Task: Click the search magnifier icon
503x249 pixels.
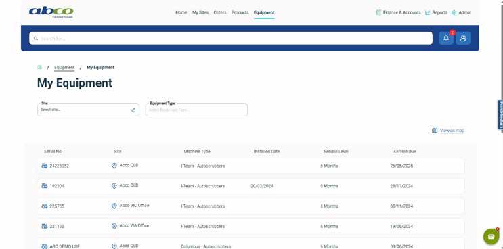Action: (36, 39)
